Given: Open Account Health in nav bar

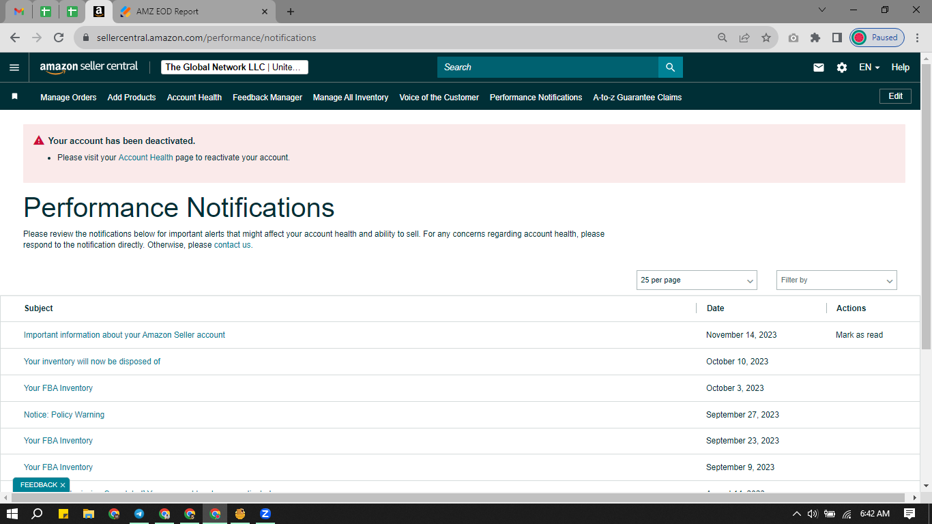Looking at the screenshot, I should pyautogui.click(x=194, y=98).
